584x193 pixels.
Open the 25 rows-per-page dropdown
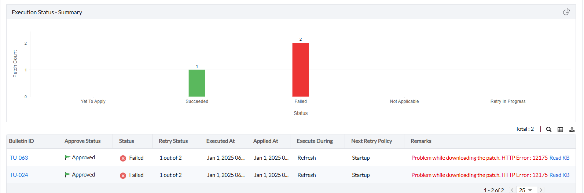[x=526, y=190]
